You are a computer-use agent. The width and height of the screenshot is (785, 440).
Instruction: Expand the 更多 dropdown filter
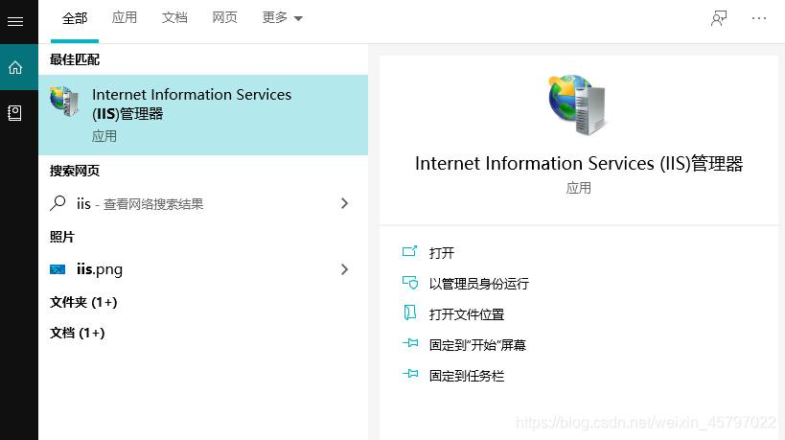point(282,18)
